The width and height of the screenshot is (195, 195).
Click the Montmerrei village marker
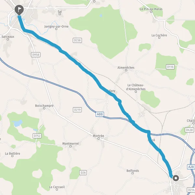[71, 146]
